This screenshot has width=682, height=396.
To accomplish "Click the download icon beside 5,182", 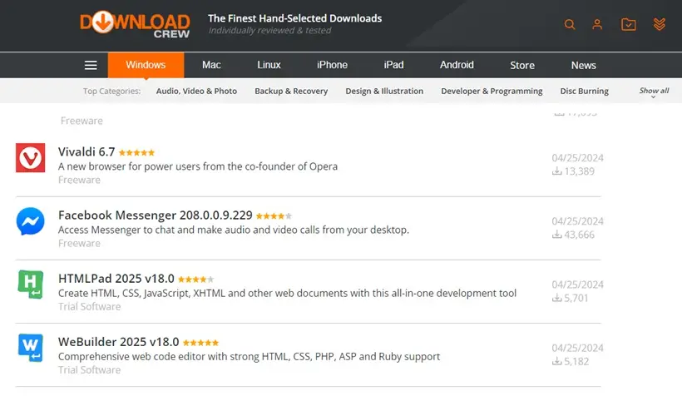I will coord(556,361).
